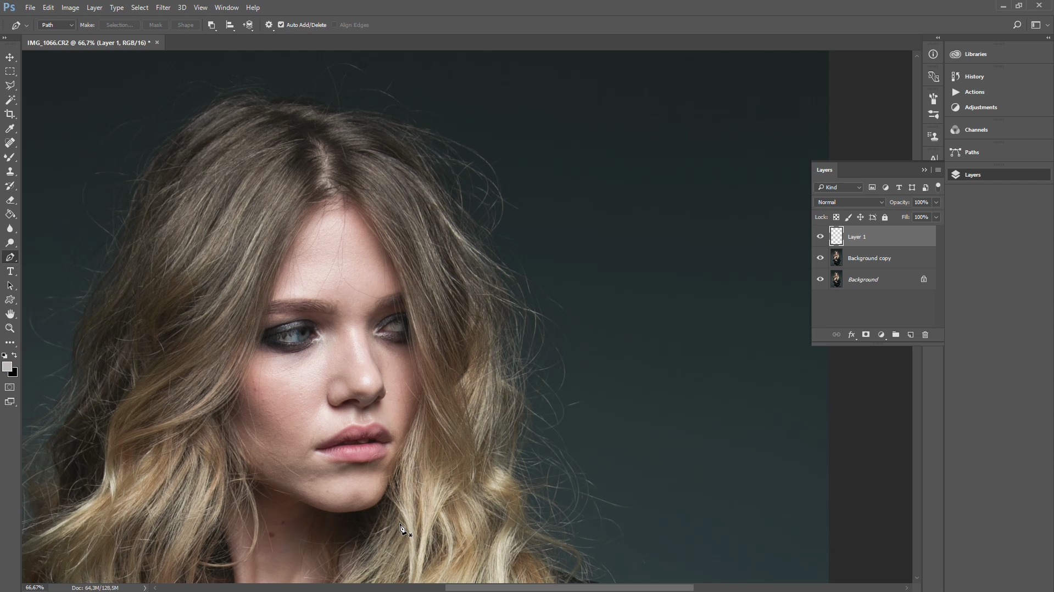Screen dimensions: 1054x592
Task: Open the Window menu
Action: (x=226, y=8)
